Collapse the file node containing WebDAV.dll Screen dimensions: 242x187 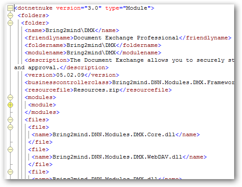click(10, 149)
